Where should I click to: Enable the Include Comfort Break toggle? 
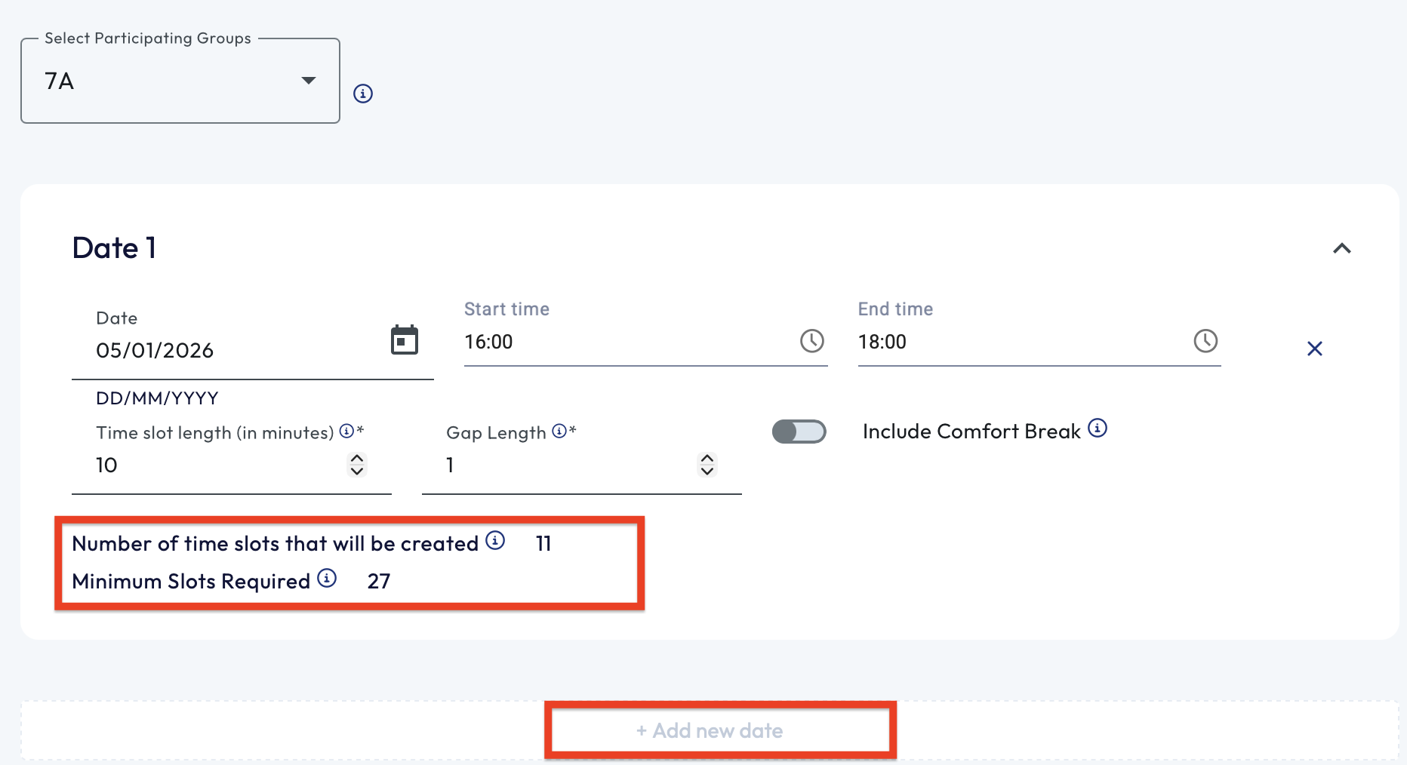(x=799, y=432)
